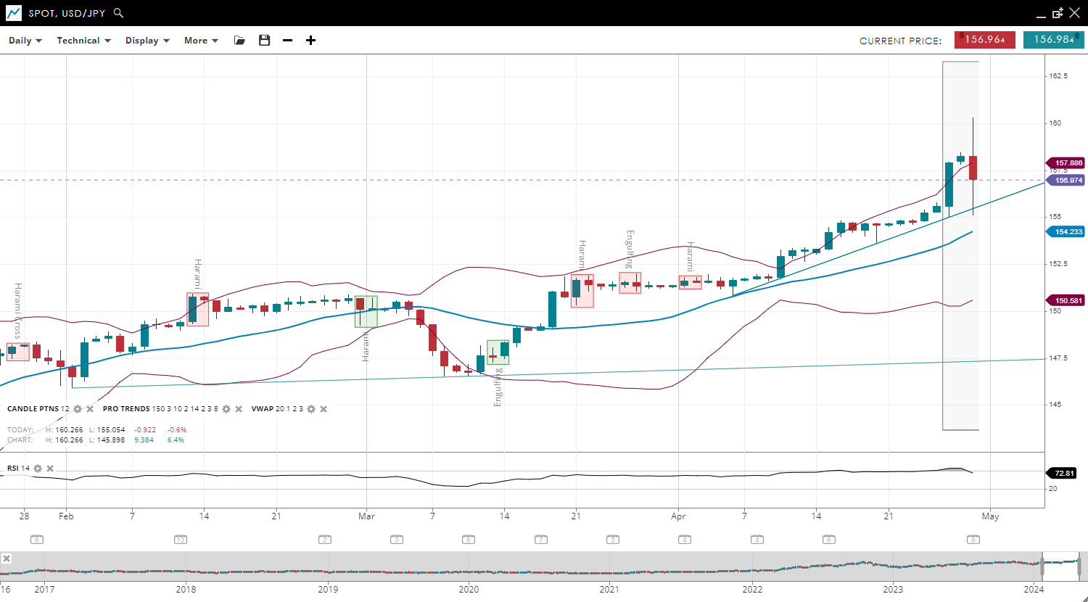This screenshot has height=602, width=1088.
Task: Open Pro Trends settings gear
Action: 226,409
